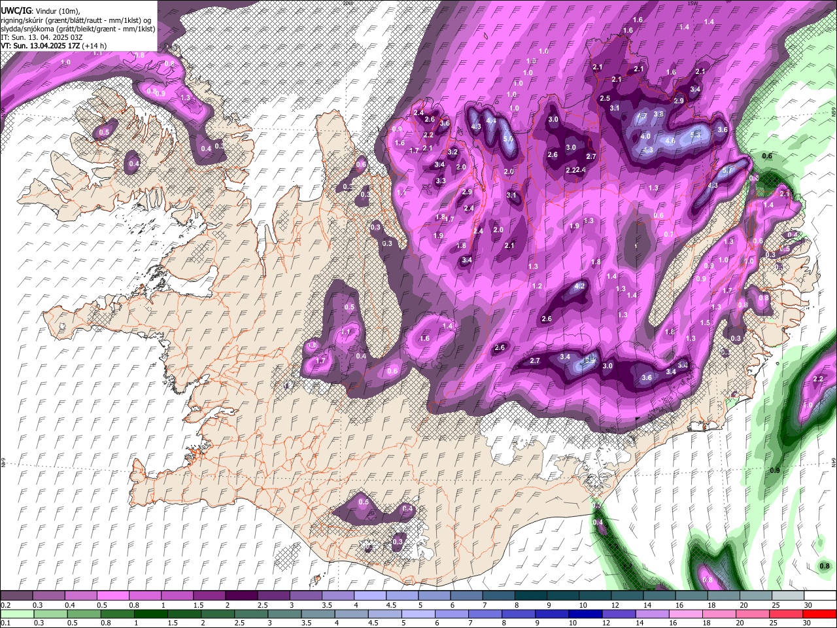Select the '10' label in the snow legend row

[582, 605]
